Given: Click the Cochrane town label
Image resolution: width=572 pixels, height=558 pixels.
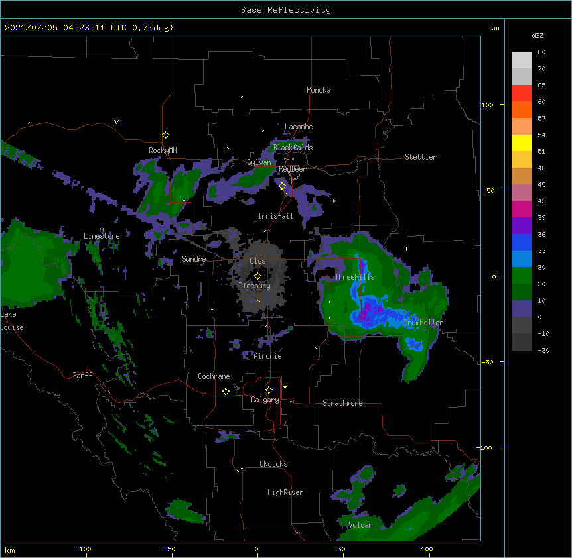Looking at the screenshot, I should point(214,376).
